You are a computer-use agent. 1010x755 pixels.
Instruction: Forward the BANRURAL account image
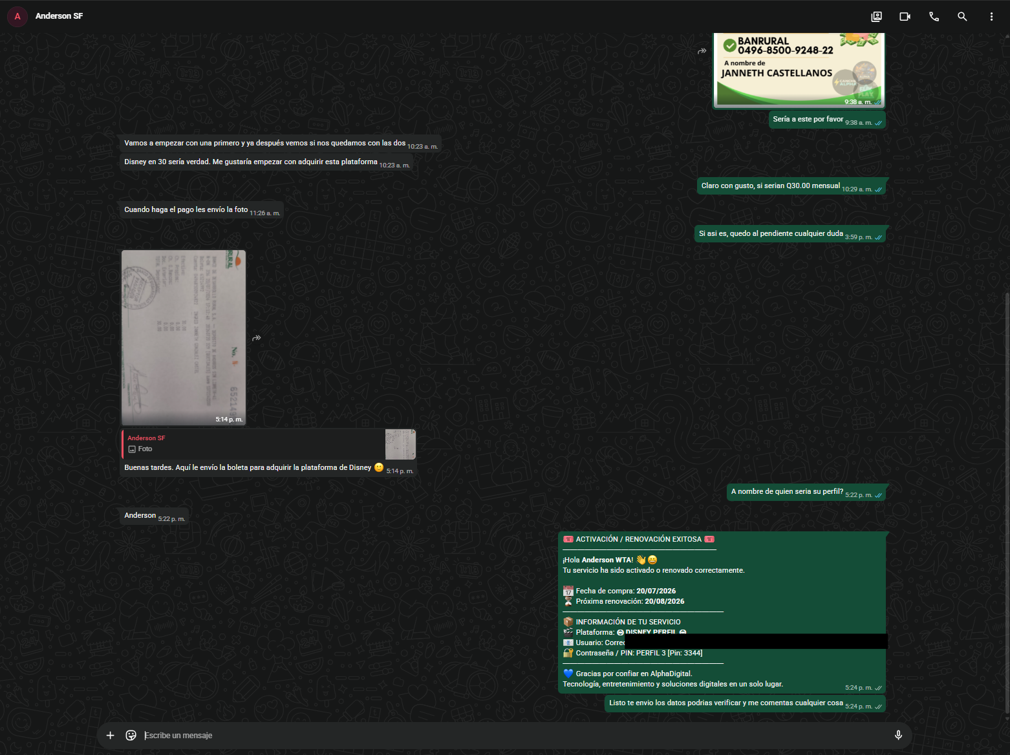coord(702,51)
